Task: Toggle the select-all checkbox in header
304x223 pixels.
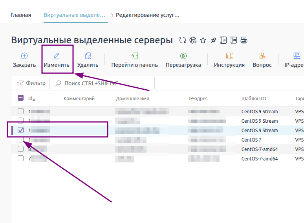Action: [x=20, y=98]
